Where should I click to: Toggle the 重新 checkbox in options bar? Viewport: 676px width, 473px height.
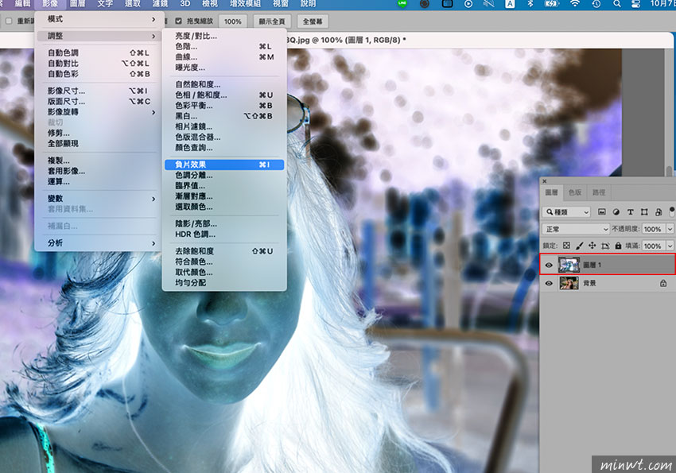click(9, 21)
